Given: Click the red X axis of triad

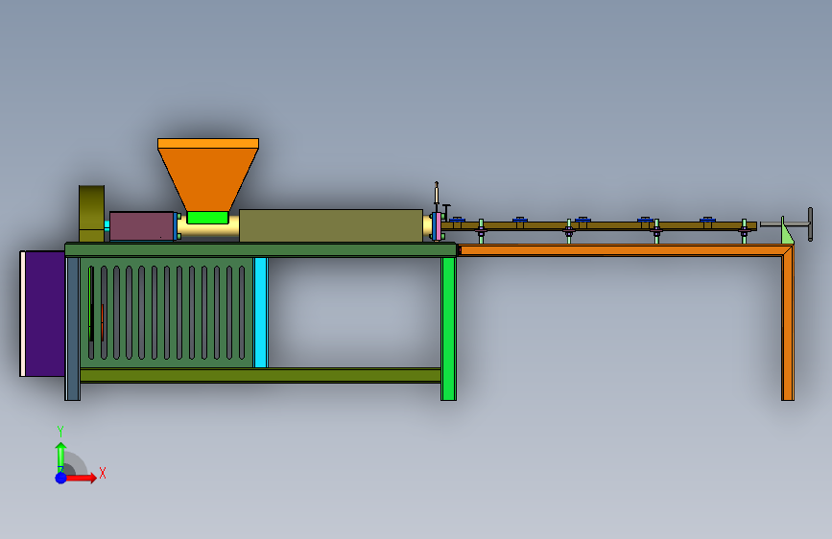Looking at the screenshot, I should [x=82, y=478].
